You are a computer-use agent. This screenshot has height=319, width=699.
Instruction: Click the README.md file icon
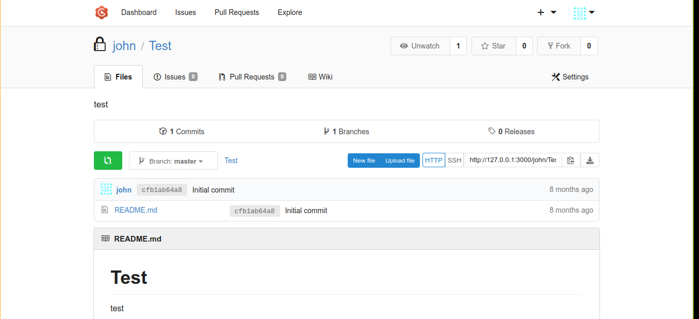click(105, 210)
